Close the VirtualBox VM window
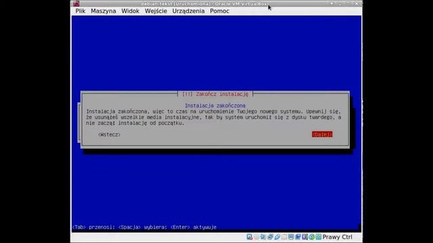This screenshot has height=243, width=433. [x=357, y=3]
